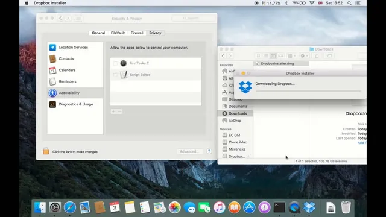
Task: Open Calendar from the Dock
Action: point(115,207)
